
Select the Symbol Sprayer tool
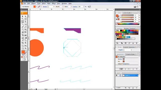(x=23, y=35)
